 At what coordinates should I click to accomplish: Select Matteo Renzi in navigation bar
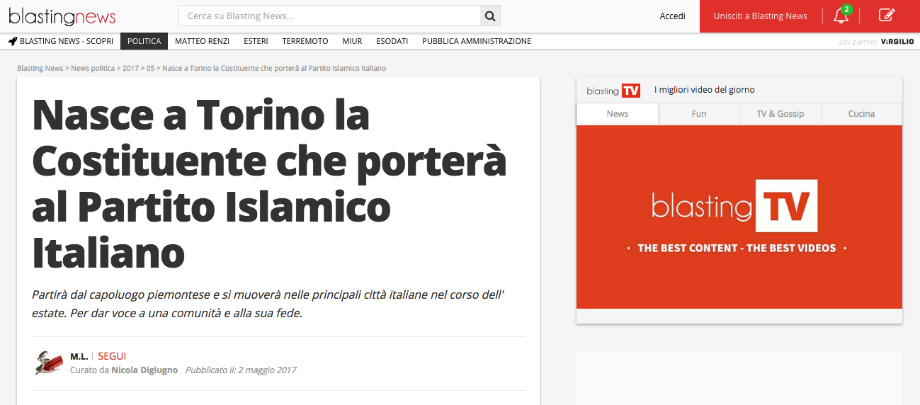click(202, 41)
